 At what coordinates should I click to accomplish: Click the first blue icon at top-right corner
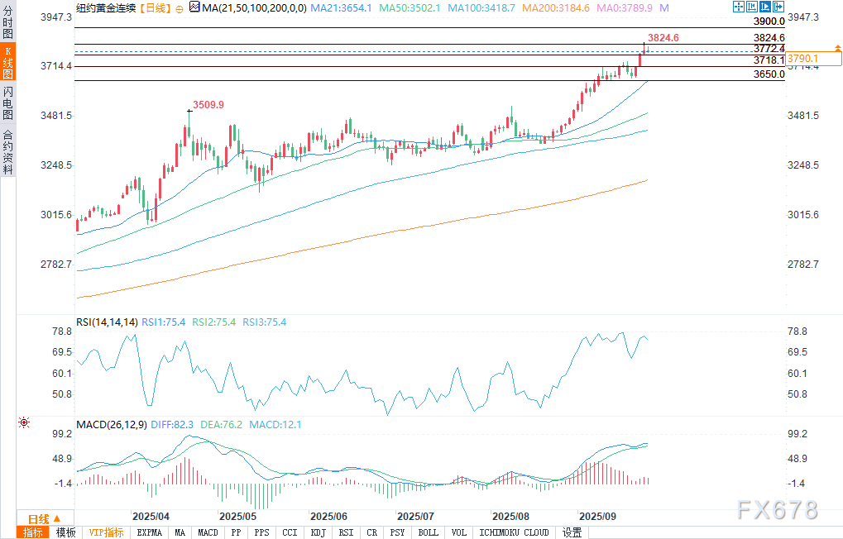pyautogui.click(x=738, y=7)
